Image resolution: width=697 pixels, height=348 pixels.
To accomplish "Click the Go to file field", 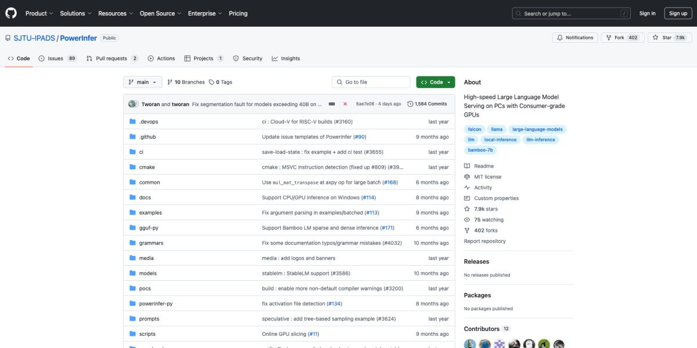I will [x=372, y=82].
